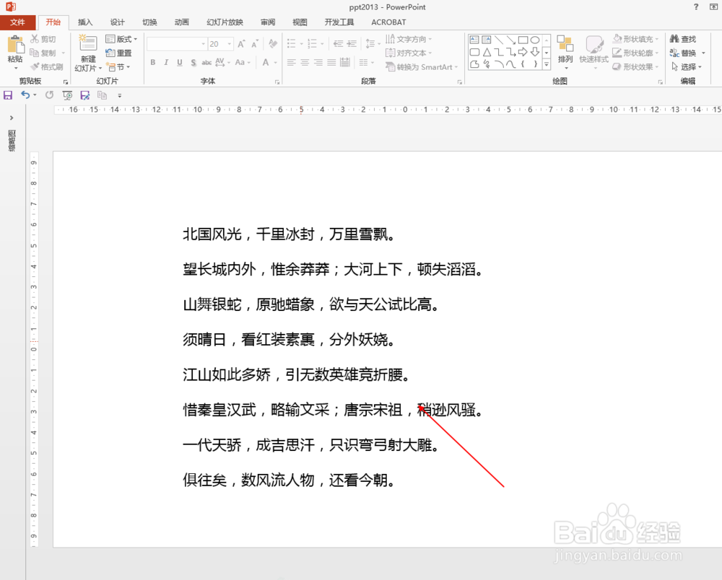The width and height of the screenshot is (722, 580).
Task: Click the Italic formatting icon
Action: (167, 63)
